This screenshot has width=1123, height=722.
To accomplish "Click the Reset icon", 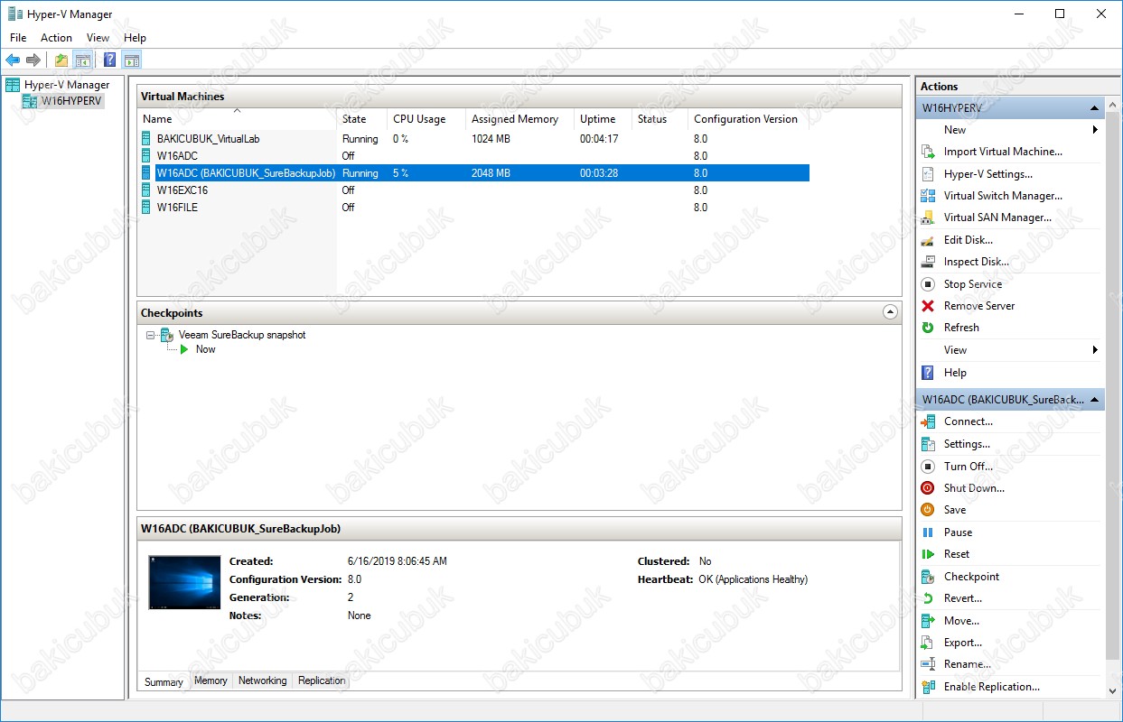I will [x=927, y=554].
